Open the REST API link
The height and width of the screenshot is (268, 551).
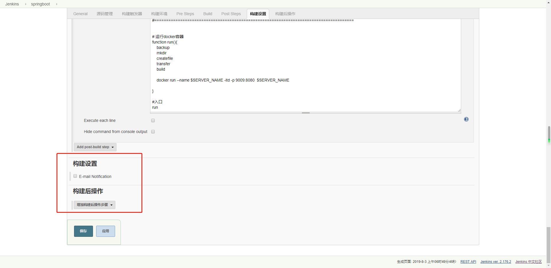pos(468,262)
